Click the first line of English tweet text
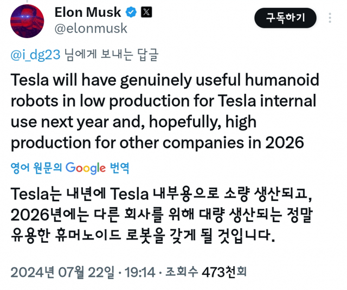347x290 pixels. [x=165, y=81]
